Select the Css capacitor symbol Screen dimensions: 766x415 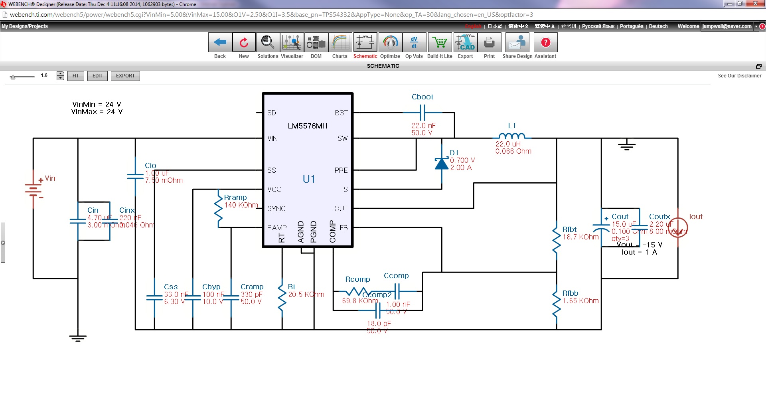154,297
